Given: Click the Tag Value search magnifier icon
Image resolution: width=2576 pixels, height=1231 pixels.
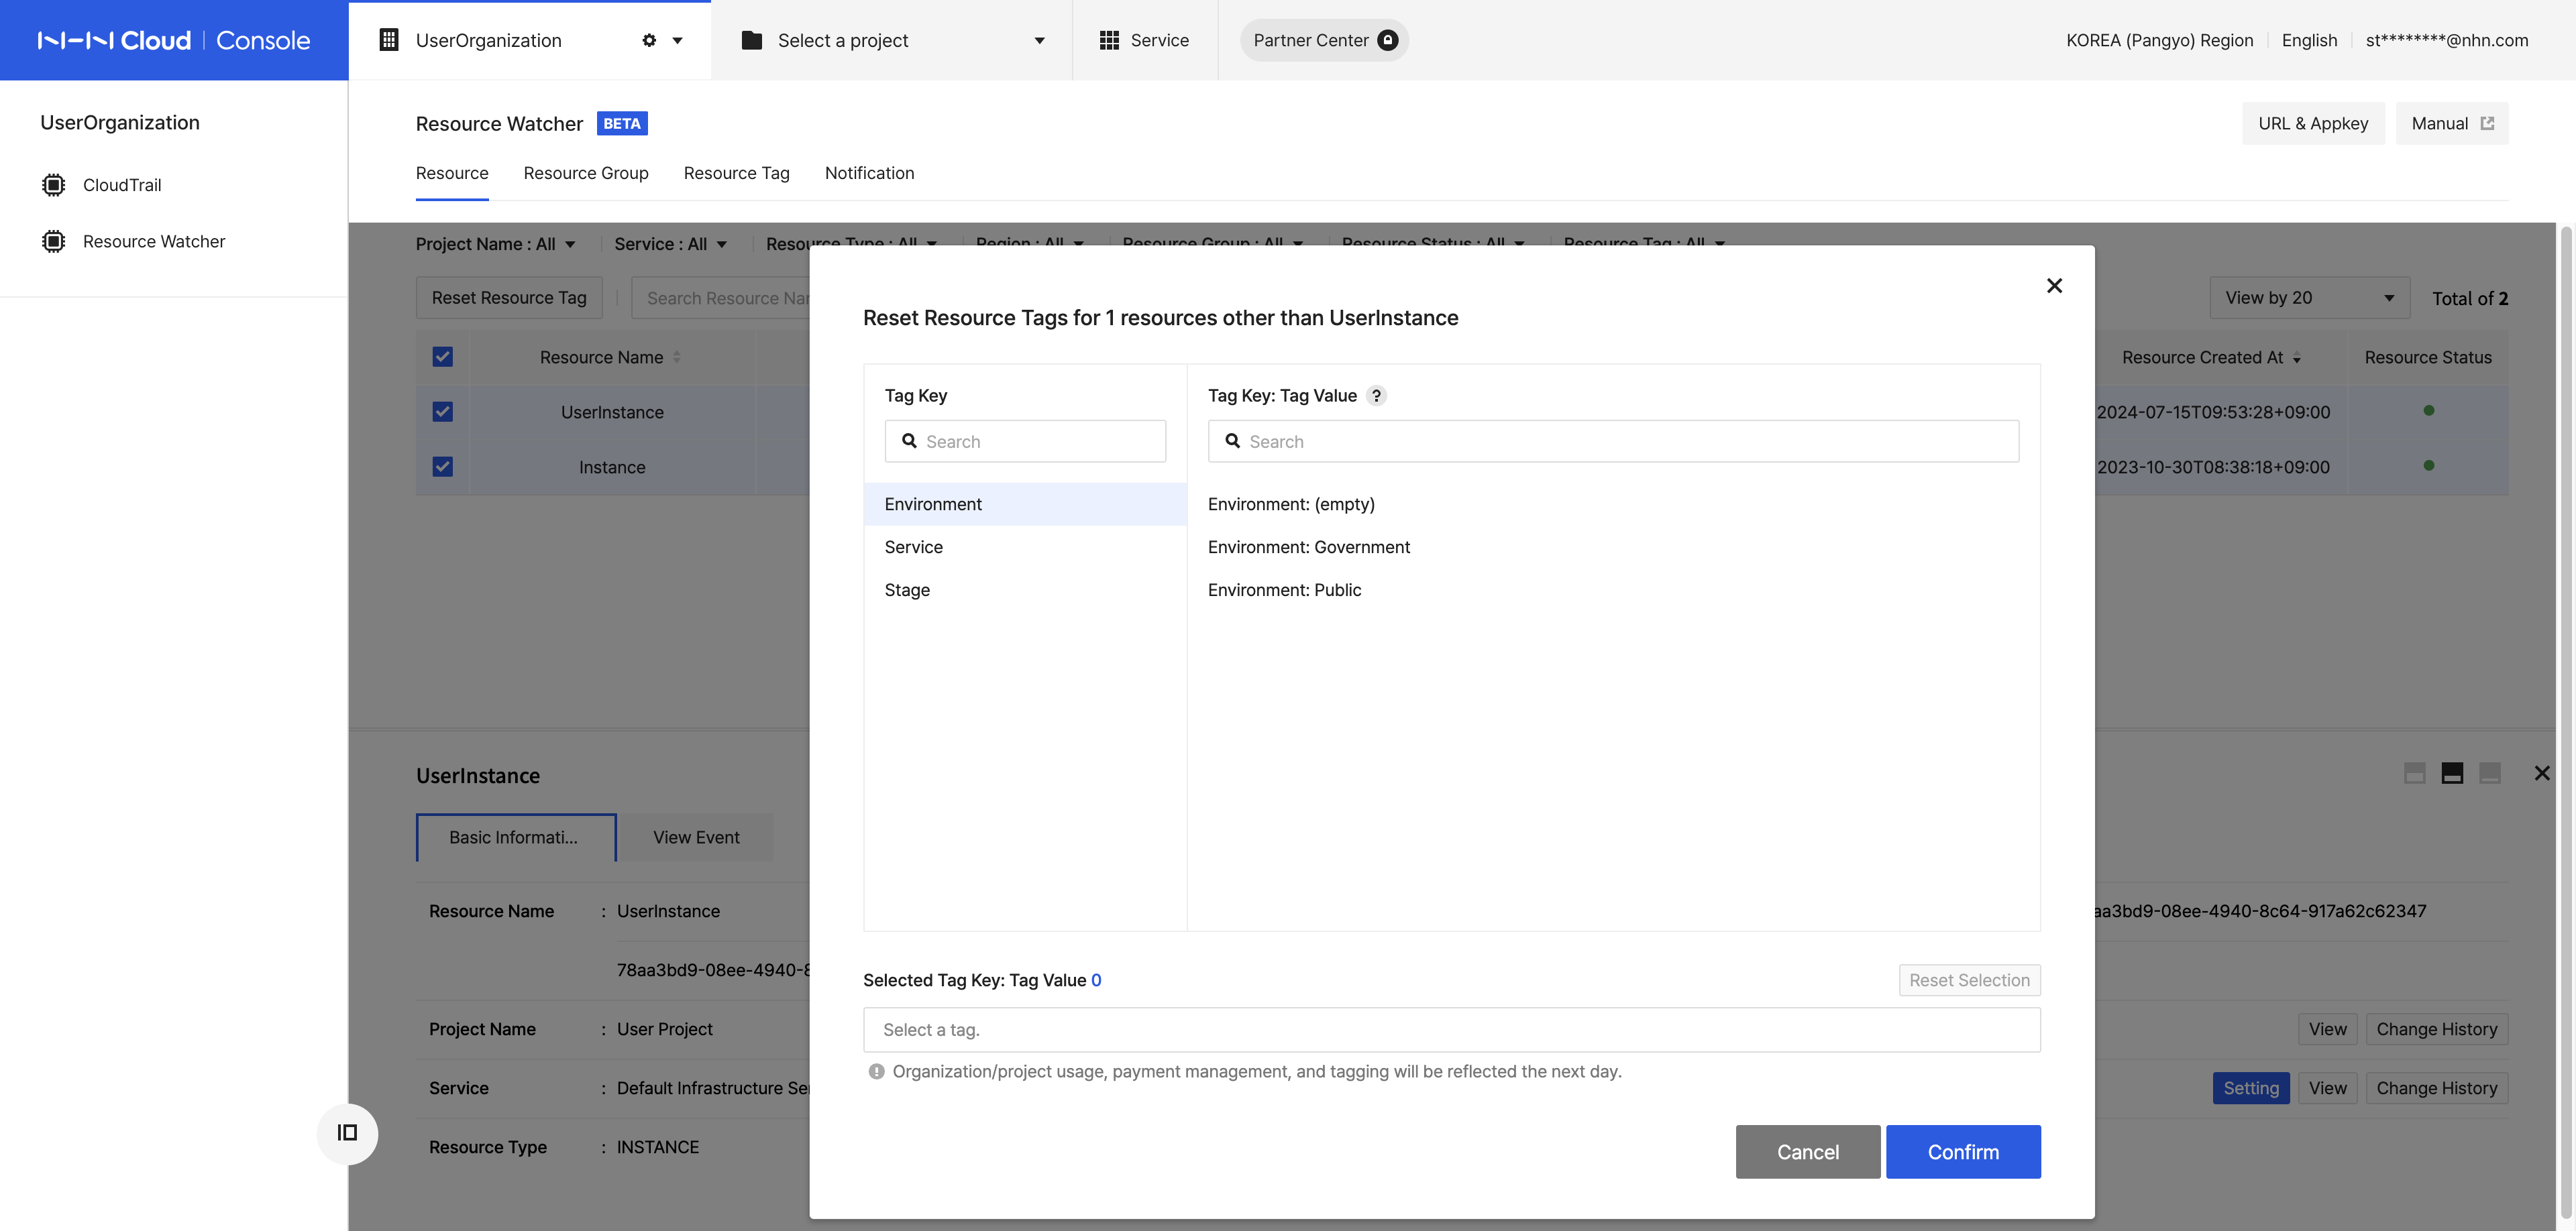Looking at the screenshot, I should (1232, 441).
